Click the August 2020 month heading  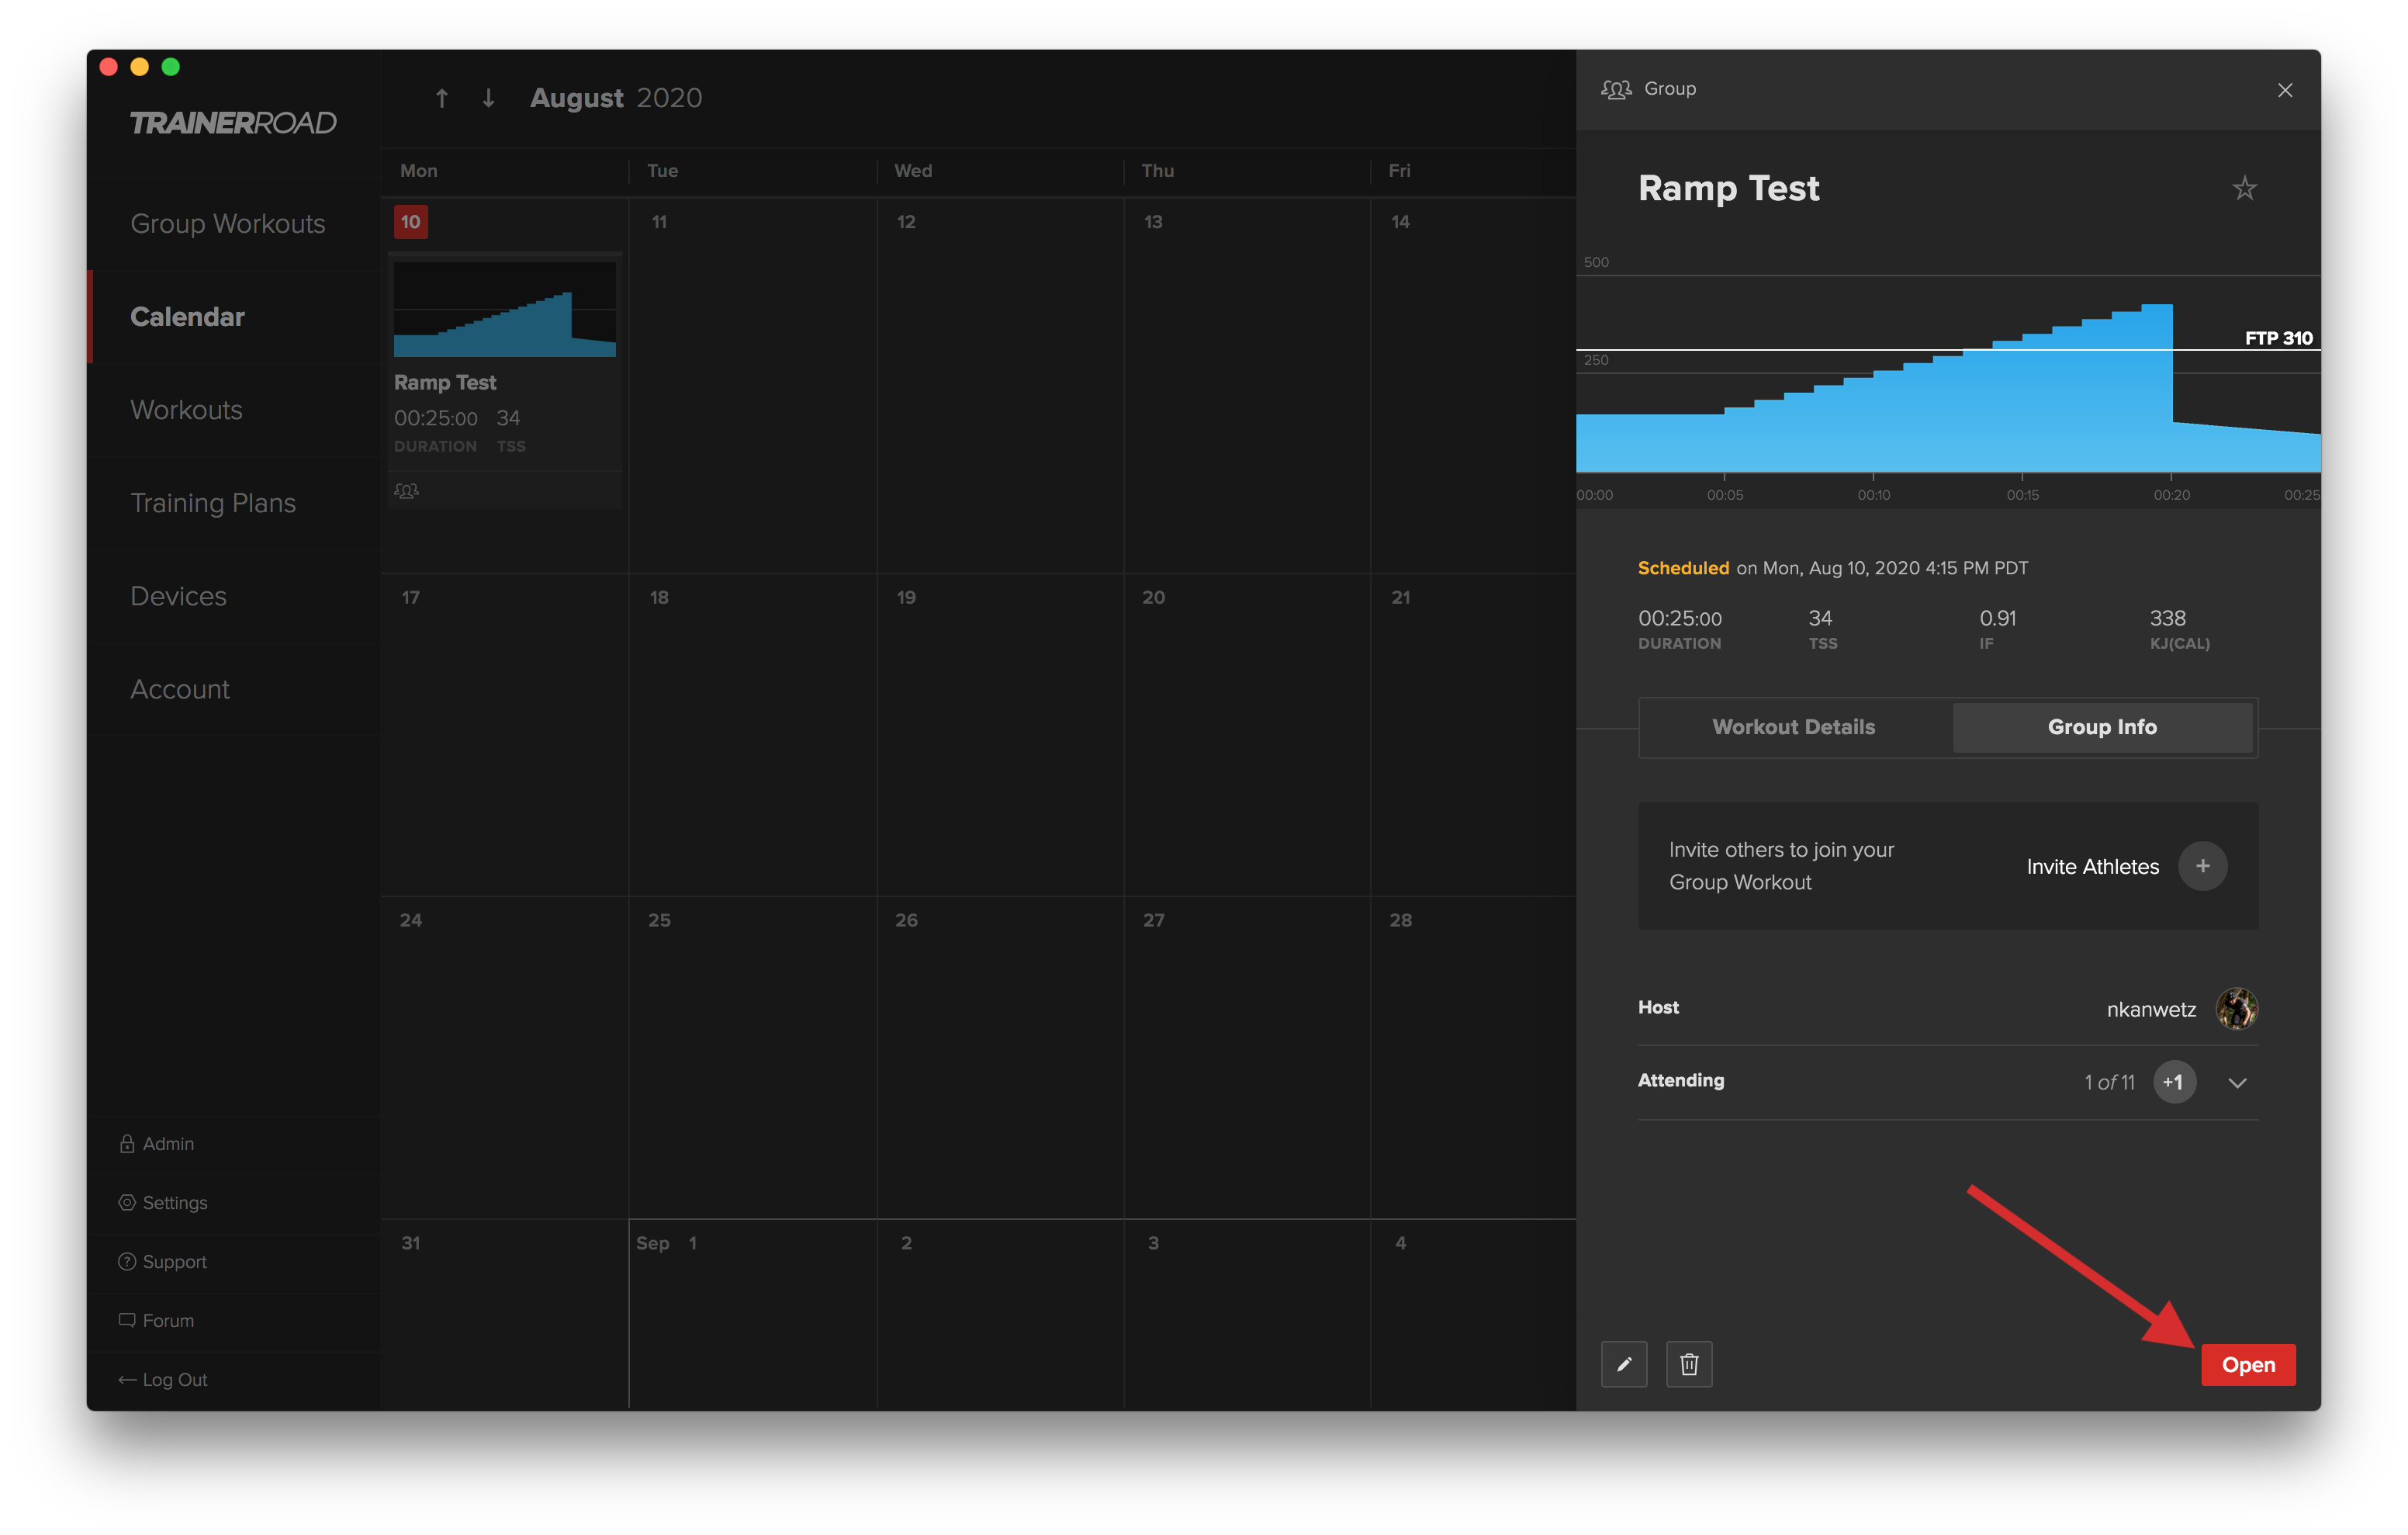point(616,98)
